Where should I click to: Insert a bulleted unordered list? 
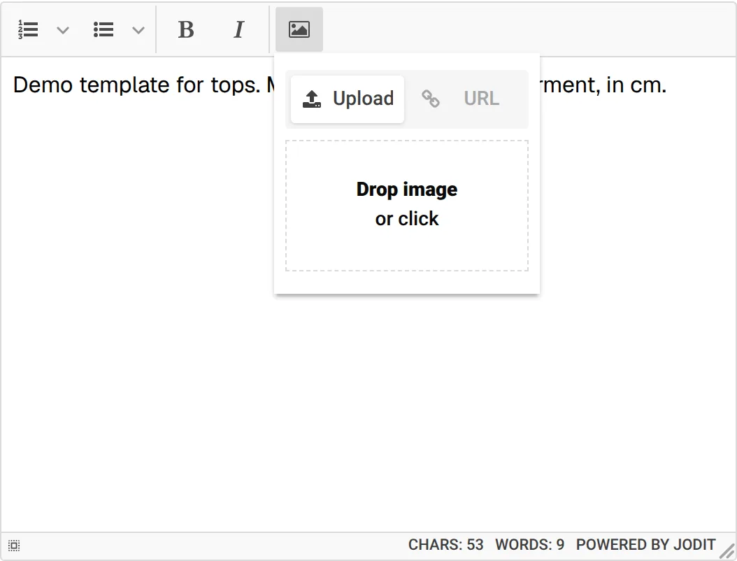point(103,29)
